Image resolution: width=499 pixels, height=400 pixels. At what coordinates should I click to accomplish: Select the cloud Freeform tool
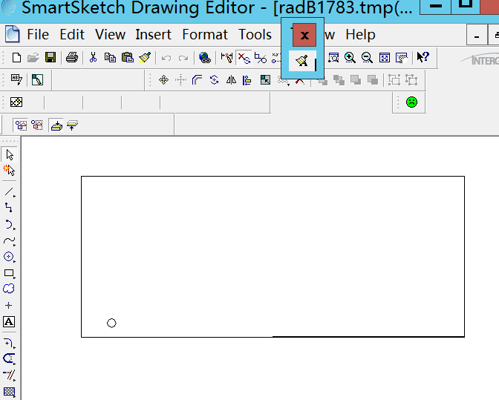[9, 289]
